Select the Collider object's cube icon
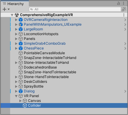Screen dimensions: 128x115 (x=25, y=105)
